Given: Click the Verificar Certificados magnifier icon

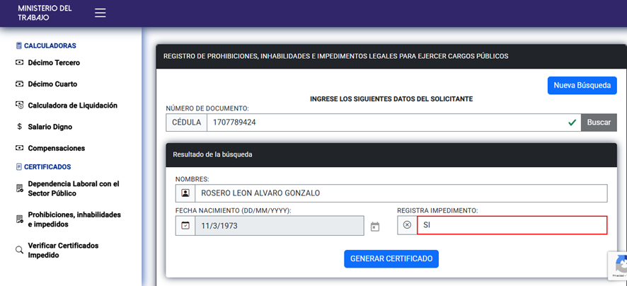Looking at the screenshot, I should click(x=20, y=250).
